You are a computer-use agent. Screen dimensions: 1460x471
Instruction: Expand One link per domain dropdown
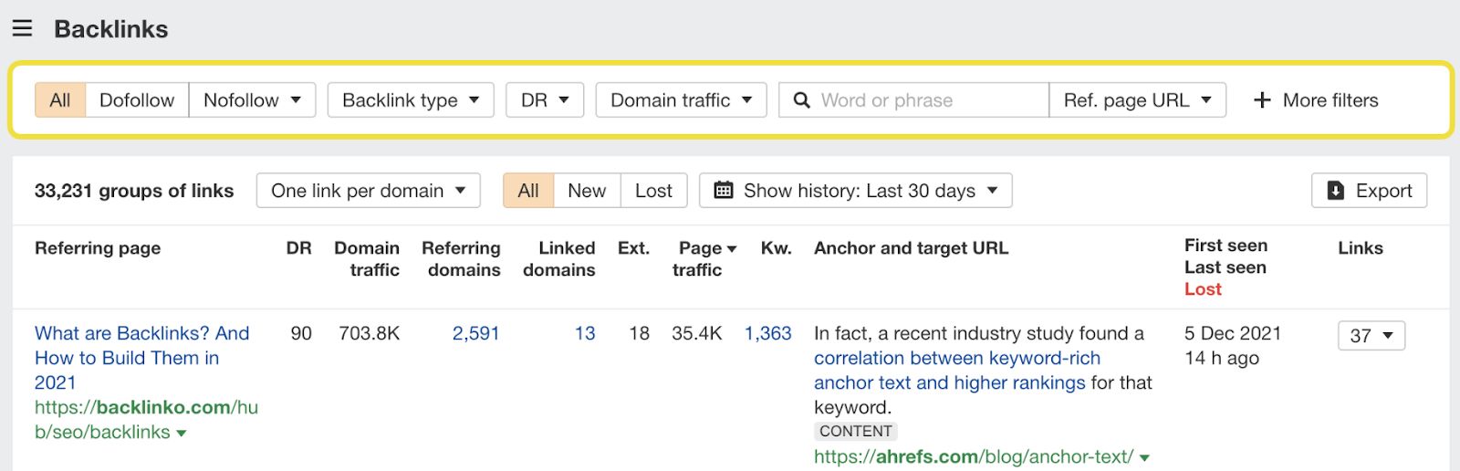click(369, 191)
